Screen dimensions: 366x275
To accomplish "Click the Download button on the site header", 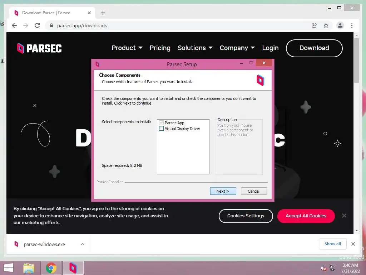I will [x=314, y=48].
